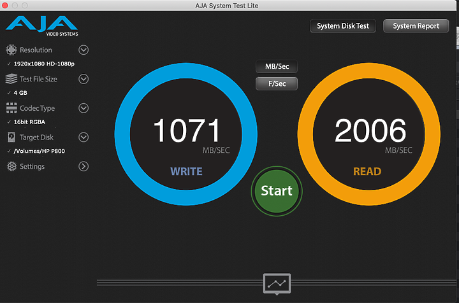Start the disk test
This screenshot has height=303, width=459.
click(277, 191)
